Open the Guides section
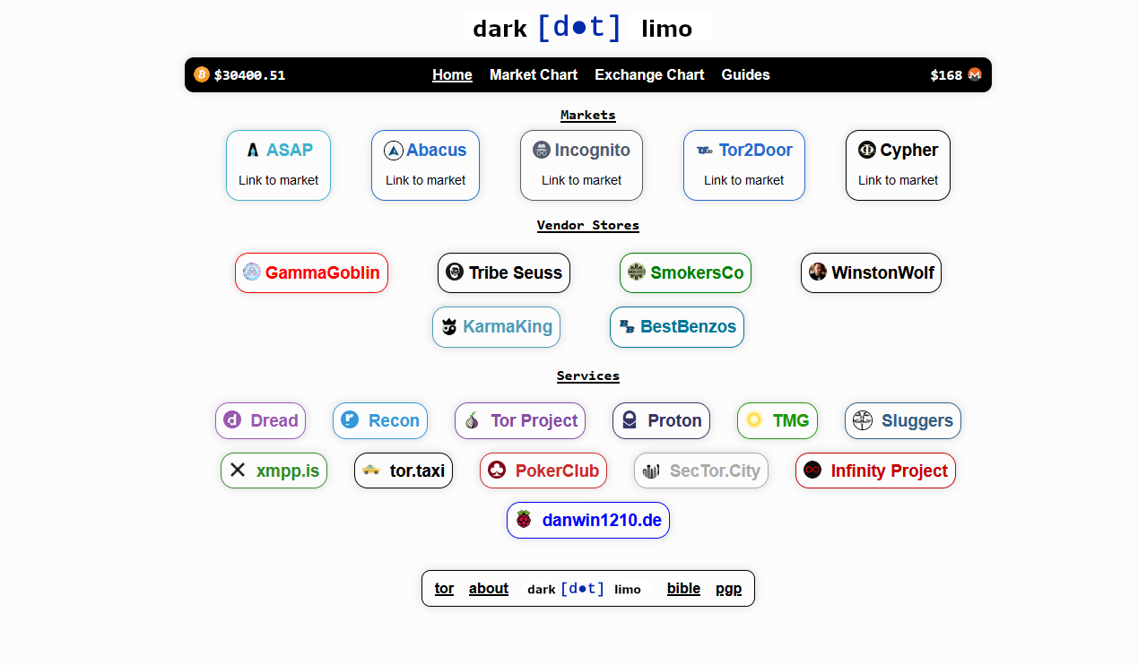Screen dimensions: 1138x665 click(x=745, y=75)
